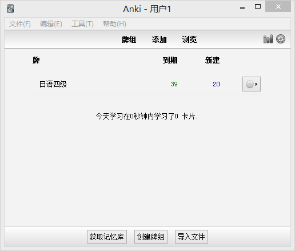Close the Anki window

click(278, 7)
